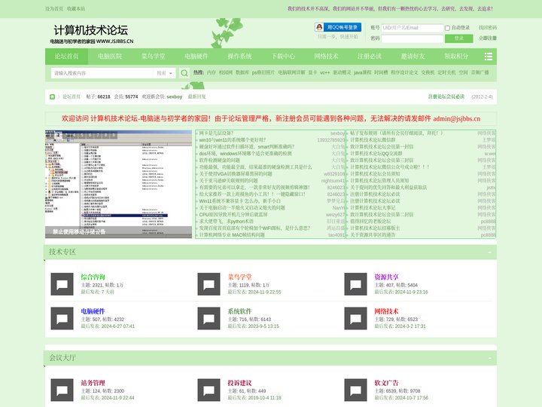Open the thread 计算机网络专业 MAC帧结构问题
The image size is (542, 407).
[232, 235]
